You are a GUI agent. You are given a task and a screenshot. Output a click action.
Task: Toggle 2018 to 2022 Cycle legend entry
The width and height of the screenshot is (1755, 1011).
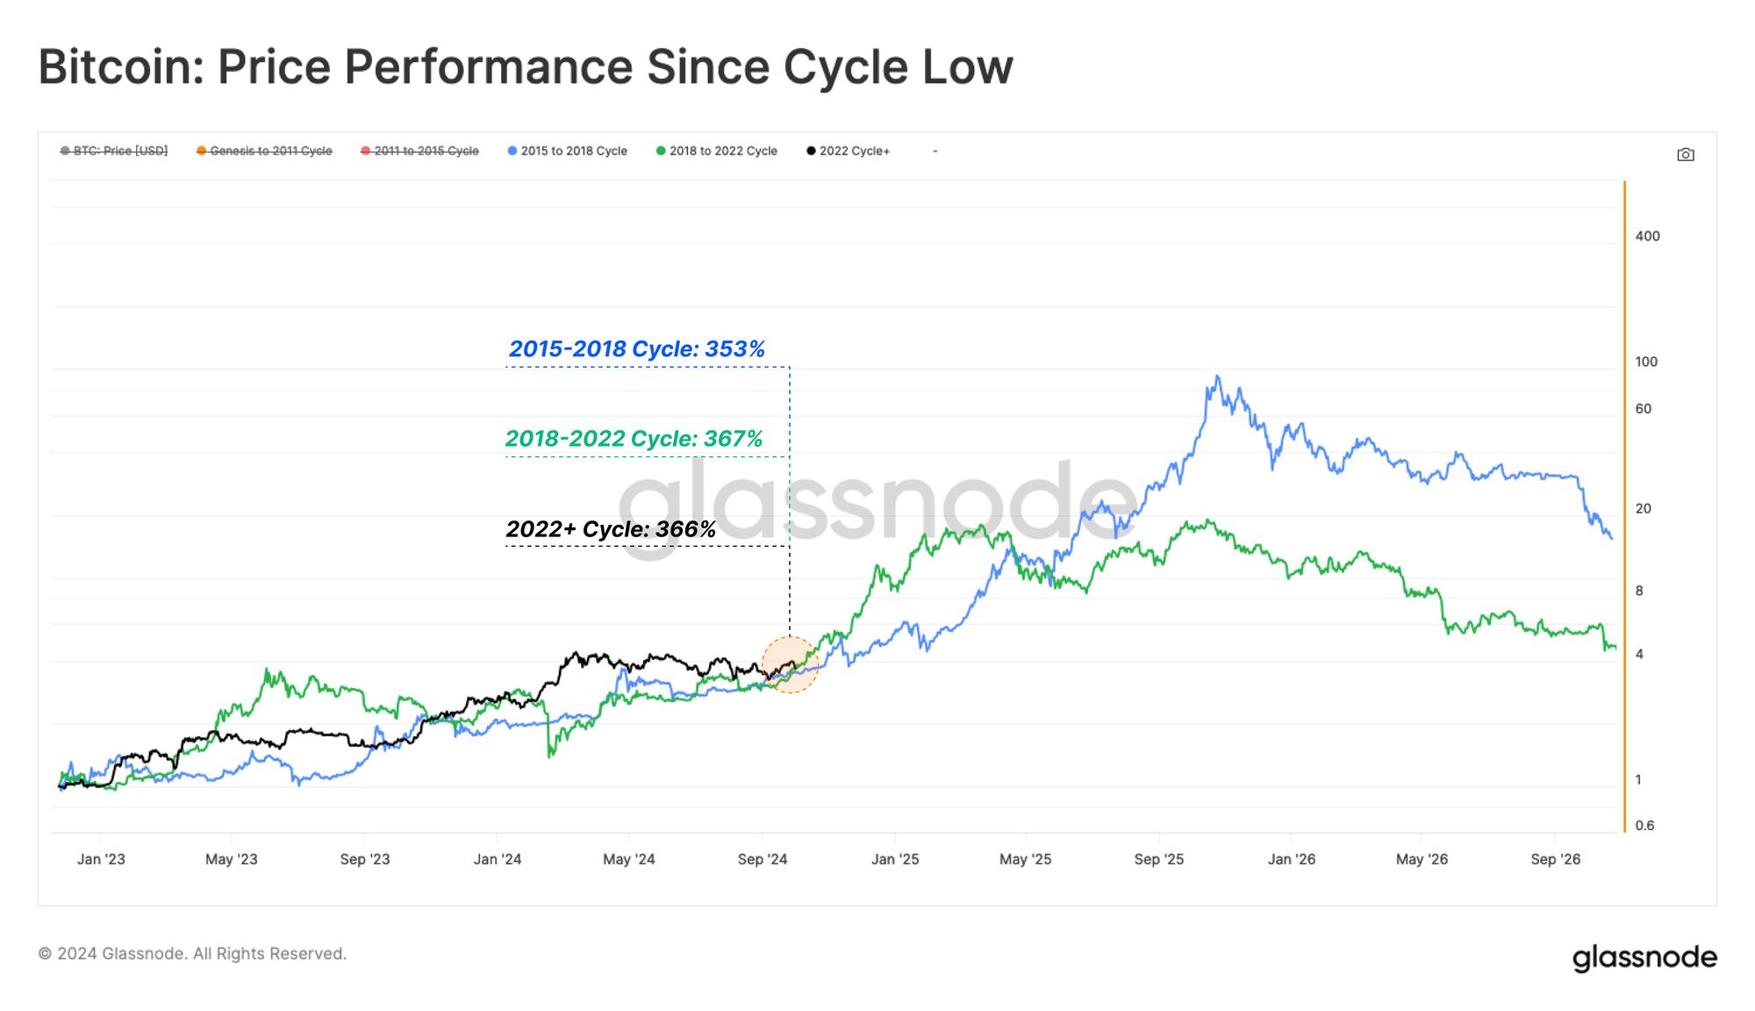pos(717,151)
